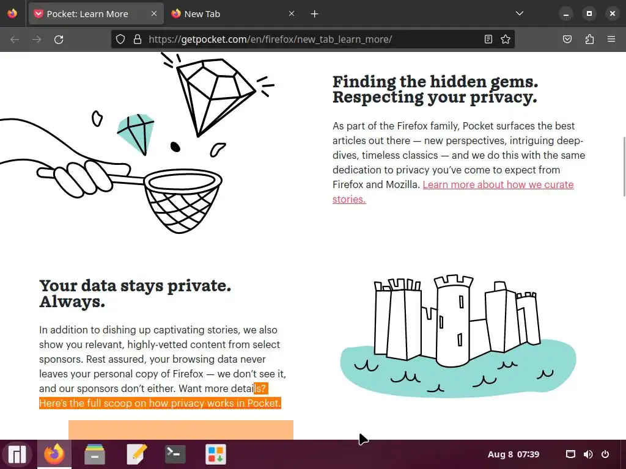
Task: Expand the list all tabs dropdown
Action: (x=520, y=13)
